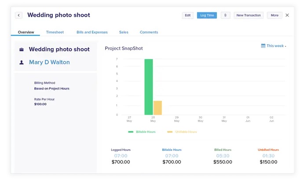This screenshot has width=304, height=179.
Task: Toggle Billable Hours legend series
Action: click(x=143, y=132)
